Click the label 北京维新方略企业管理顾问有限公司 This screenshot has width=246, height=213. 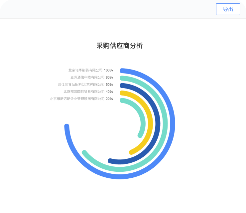(x=77, y=99)
